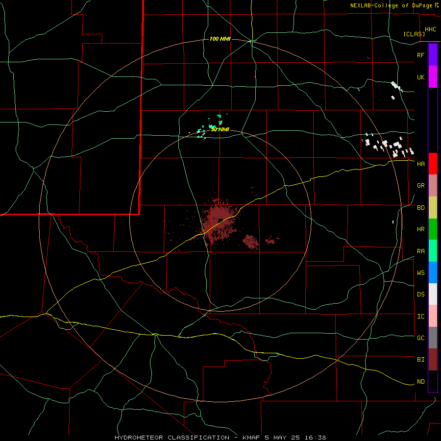The width and height of the screenshot is (441, 441).
Task: Click the green rain echoes near 50 NMI label
Action: 210,127
